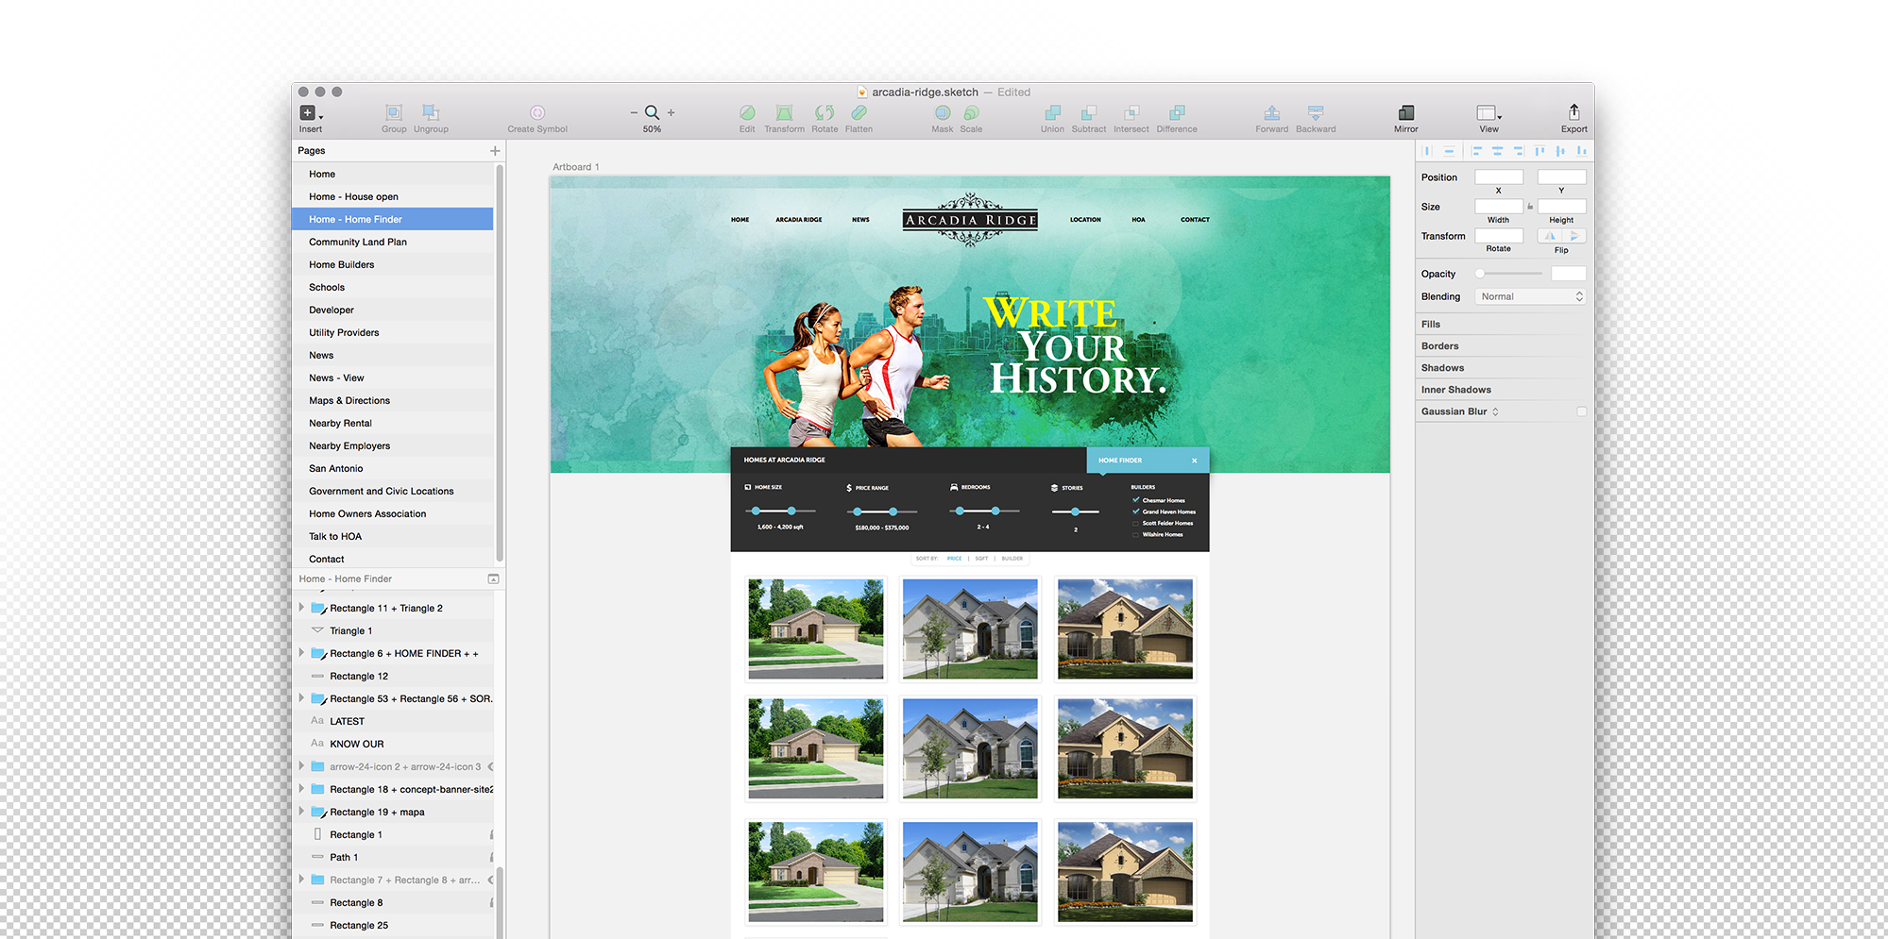Open the Mirror tool
Image resolution: width=1888 pixels, height=939 pixels.
tap(1406, 112)
